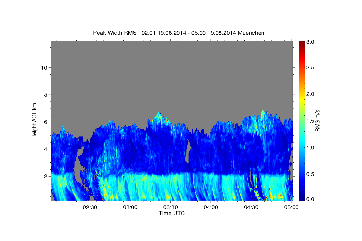
Task: Click the height tick label 8
Action: pos(45,95)
